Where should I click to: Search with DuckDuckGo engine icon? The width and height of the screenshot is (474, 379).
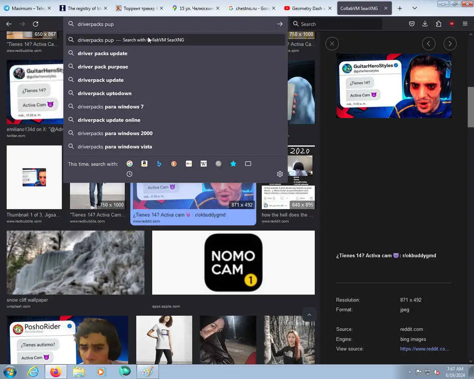pyautogui.click(x=174, y=164)
